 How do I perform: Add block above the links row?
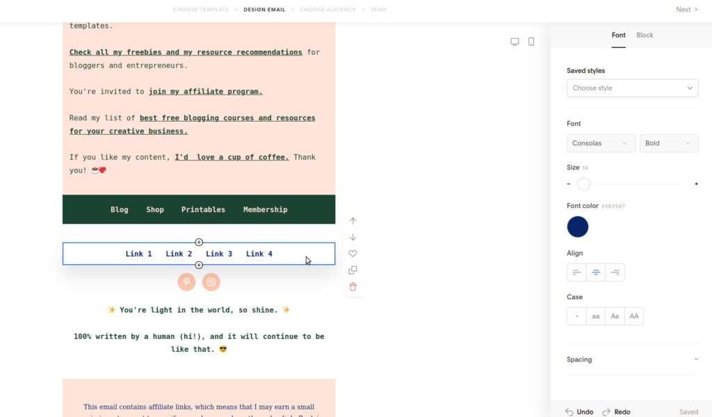(199, 243)
